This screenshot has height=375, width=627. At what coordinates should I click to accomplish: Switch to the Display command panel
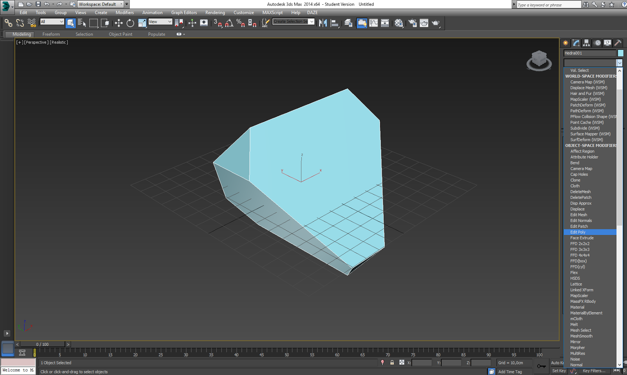click(x=607, y=43)
